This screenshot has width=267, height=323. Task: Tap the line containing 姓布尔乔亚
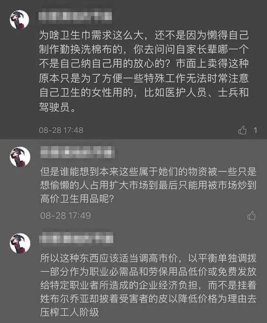[148, 299]
